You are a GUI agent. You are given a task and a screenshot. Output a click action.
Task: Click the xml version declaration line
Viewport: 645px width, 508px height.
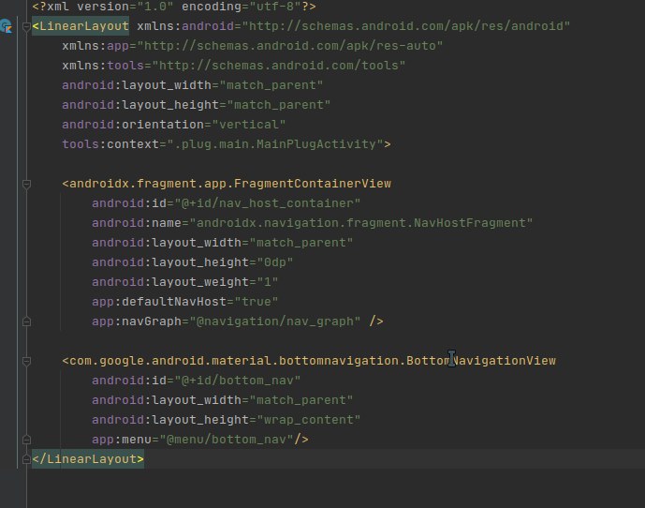coord(174,7)
